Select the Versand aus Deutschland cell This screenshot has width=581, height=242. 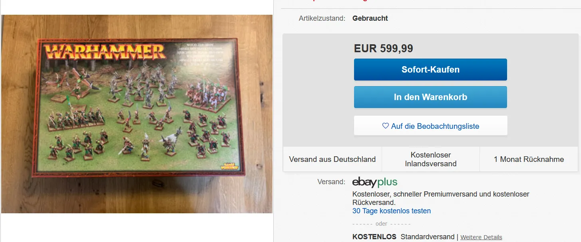[332, 159]
